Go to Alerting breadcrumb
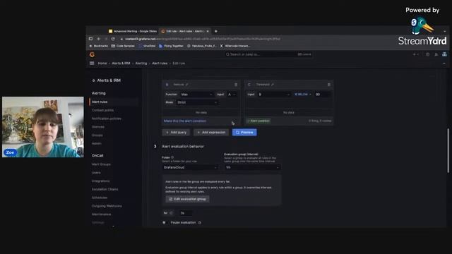The width and height of the screenshot is (452, 254). [x=141, y=63]
